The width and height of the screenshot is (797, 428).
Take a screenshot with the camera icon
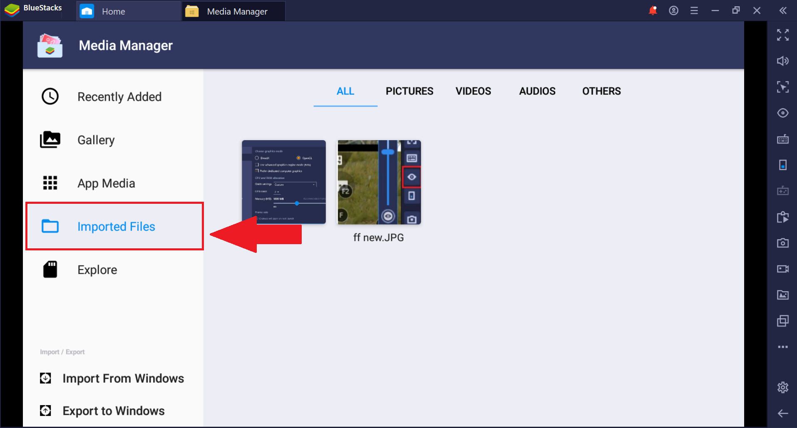coord(783,243)
